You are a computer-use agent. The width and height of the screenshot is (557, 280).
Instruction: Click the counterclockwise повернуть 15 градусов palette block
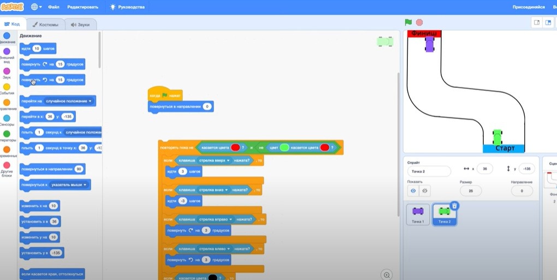[52, 80]
